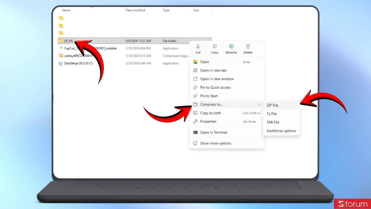
Task: Click "Application" type in the ZaloSetup row
Action: click(x=171, y=63)
